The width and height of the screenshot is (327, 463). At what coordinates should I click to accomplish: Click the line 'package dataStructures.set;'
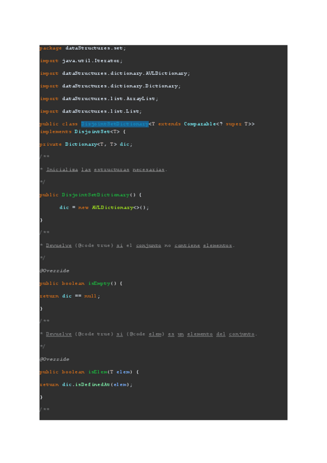tap(82, 48)
